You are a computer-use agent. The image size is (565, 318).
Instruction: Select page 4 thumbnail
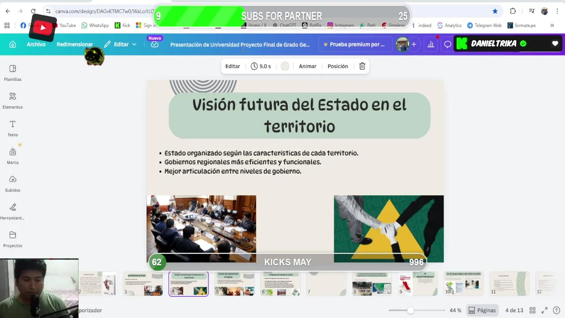(188, 284)
